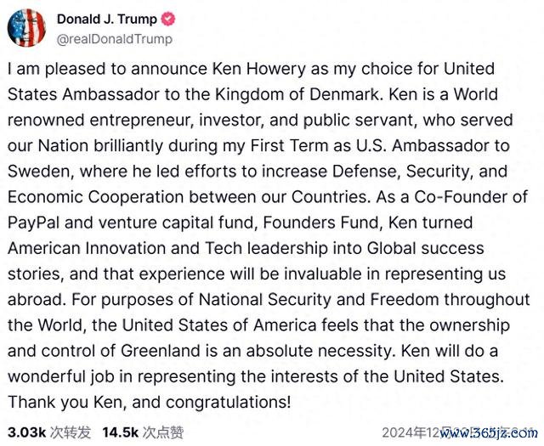
Task: Click the word PayPal in the post
Action: [x=33, y=223]
